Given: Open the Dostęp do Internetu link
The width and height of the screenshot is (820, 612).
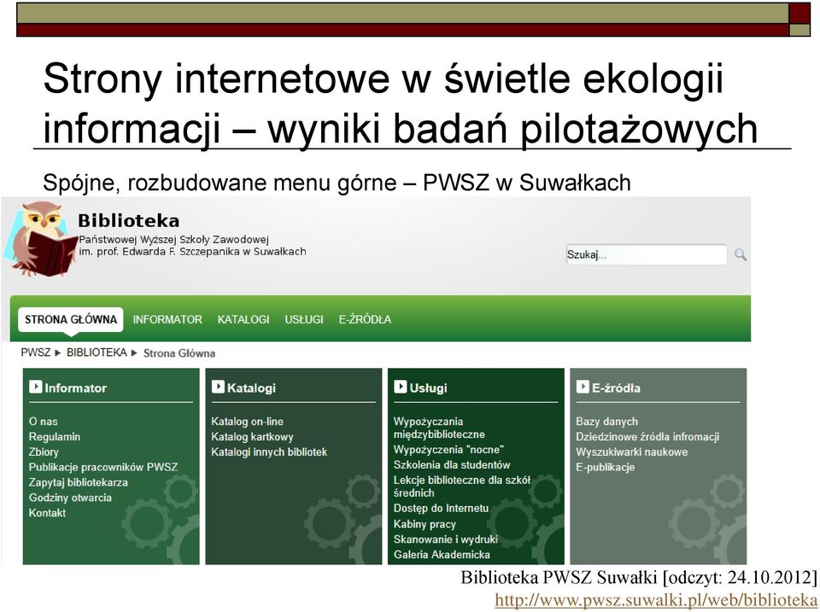Looking at the screenshot, I should (x=442, y=508).
